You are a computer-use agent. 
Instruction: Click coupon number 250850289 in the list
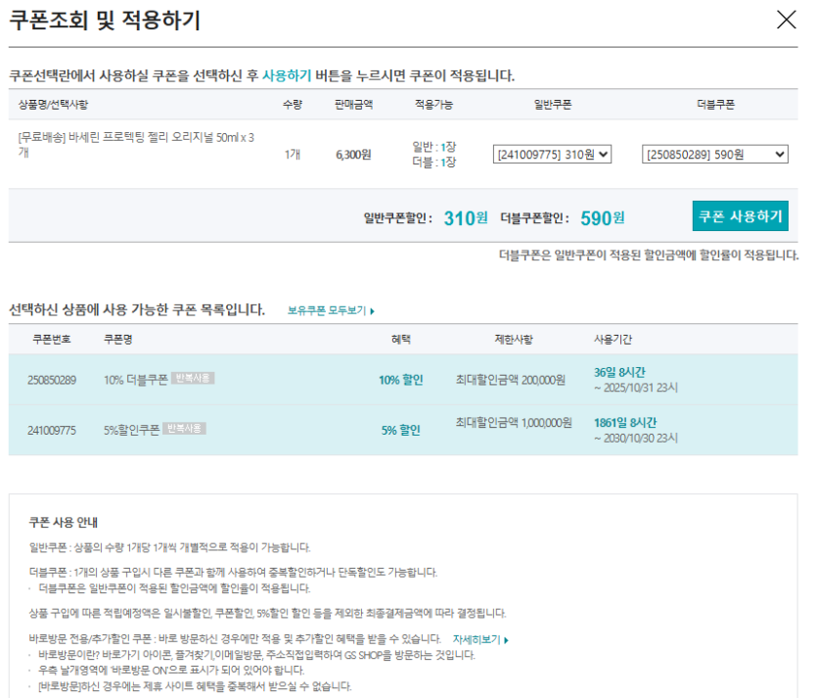52,380
